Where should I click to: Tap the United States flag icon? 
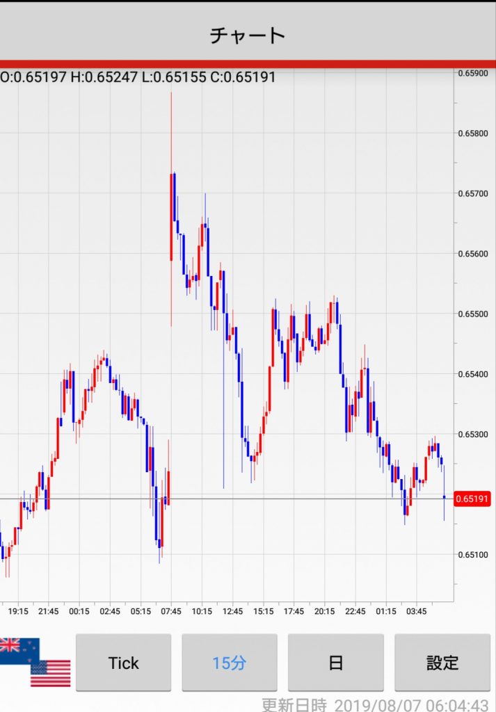[x=50, y=672]
